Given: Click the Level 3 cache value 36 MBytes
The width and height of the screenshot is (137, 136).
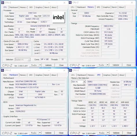Looking at the screenshot, I should [53, 53].
